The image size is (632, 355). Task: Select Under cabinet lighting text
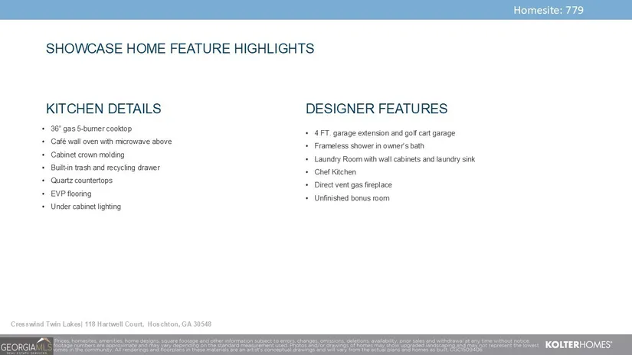[x=86, y=207]
